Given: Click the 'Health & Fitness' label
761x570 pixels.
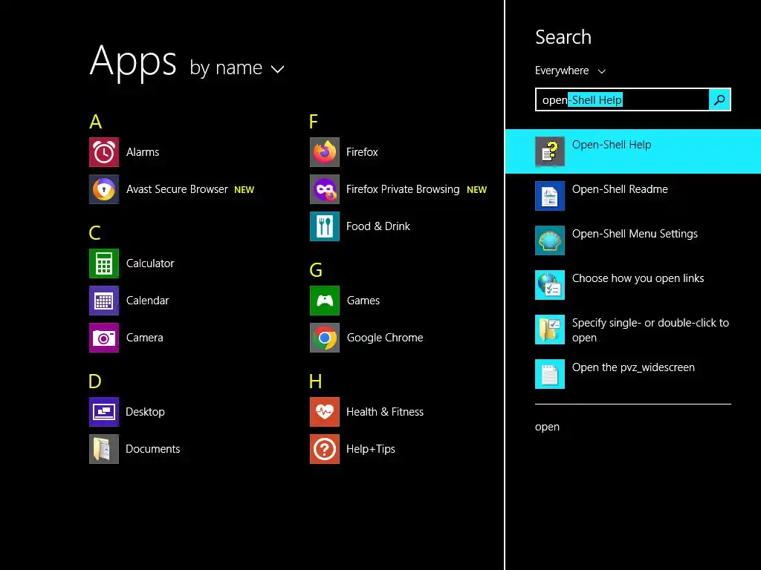Looking at the screenshot, I should click(385, 412).
